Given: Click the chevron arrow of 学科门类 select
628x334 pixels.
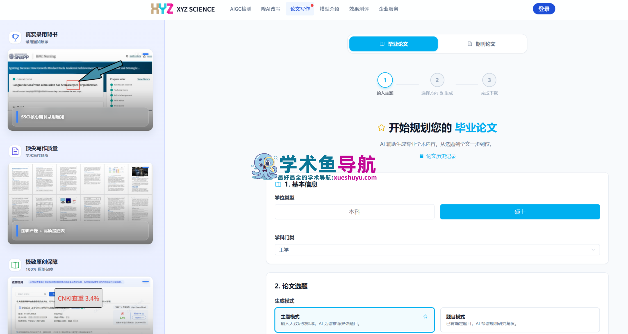Looking at the screenshot, I should pos(593,250).
